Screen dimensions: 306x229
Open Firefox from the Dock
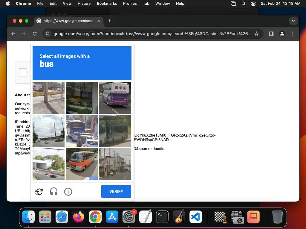[x=79, y=217]
